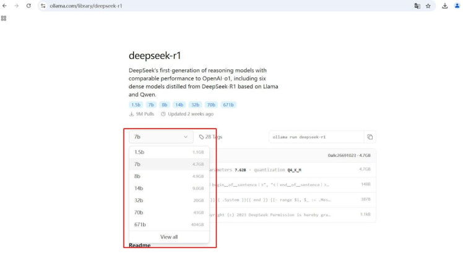Open the begin_of_sentence params file row
The image size is (463, 254).
[292, 185]
